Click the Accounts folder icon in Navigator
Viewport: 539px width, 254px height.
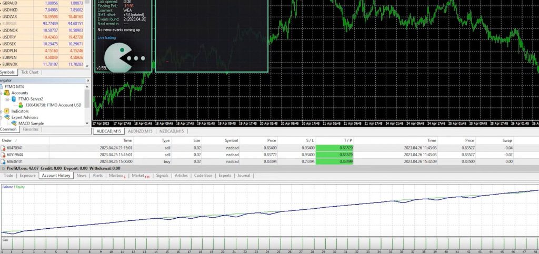pyautogui.click(x=7, y=93)
